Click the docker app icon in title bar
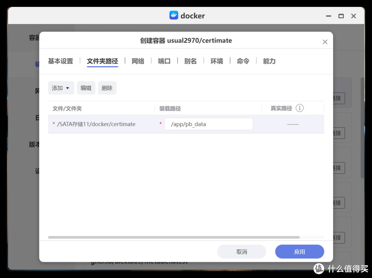The width and height of the screenshot is (372, 278). click(x=174, y=15)
